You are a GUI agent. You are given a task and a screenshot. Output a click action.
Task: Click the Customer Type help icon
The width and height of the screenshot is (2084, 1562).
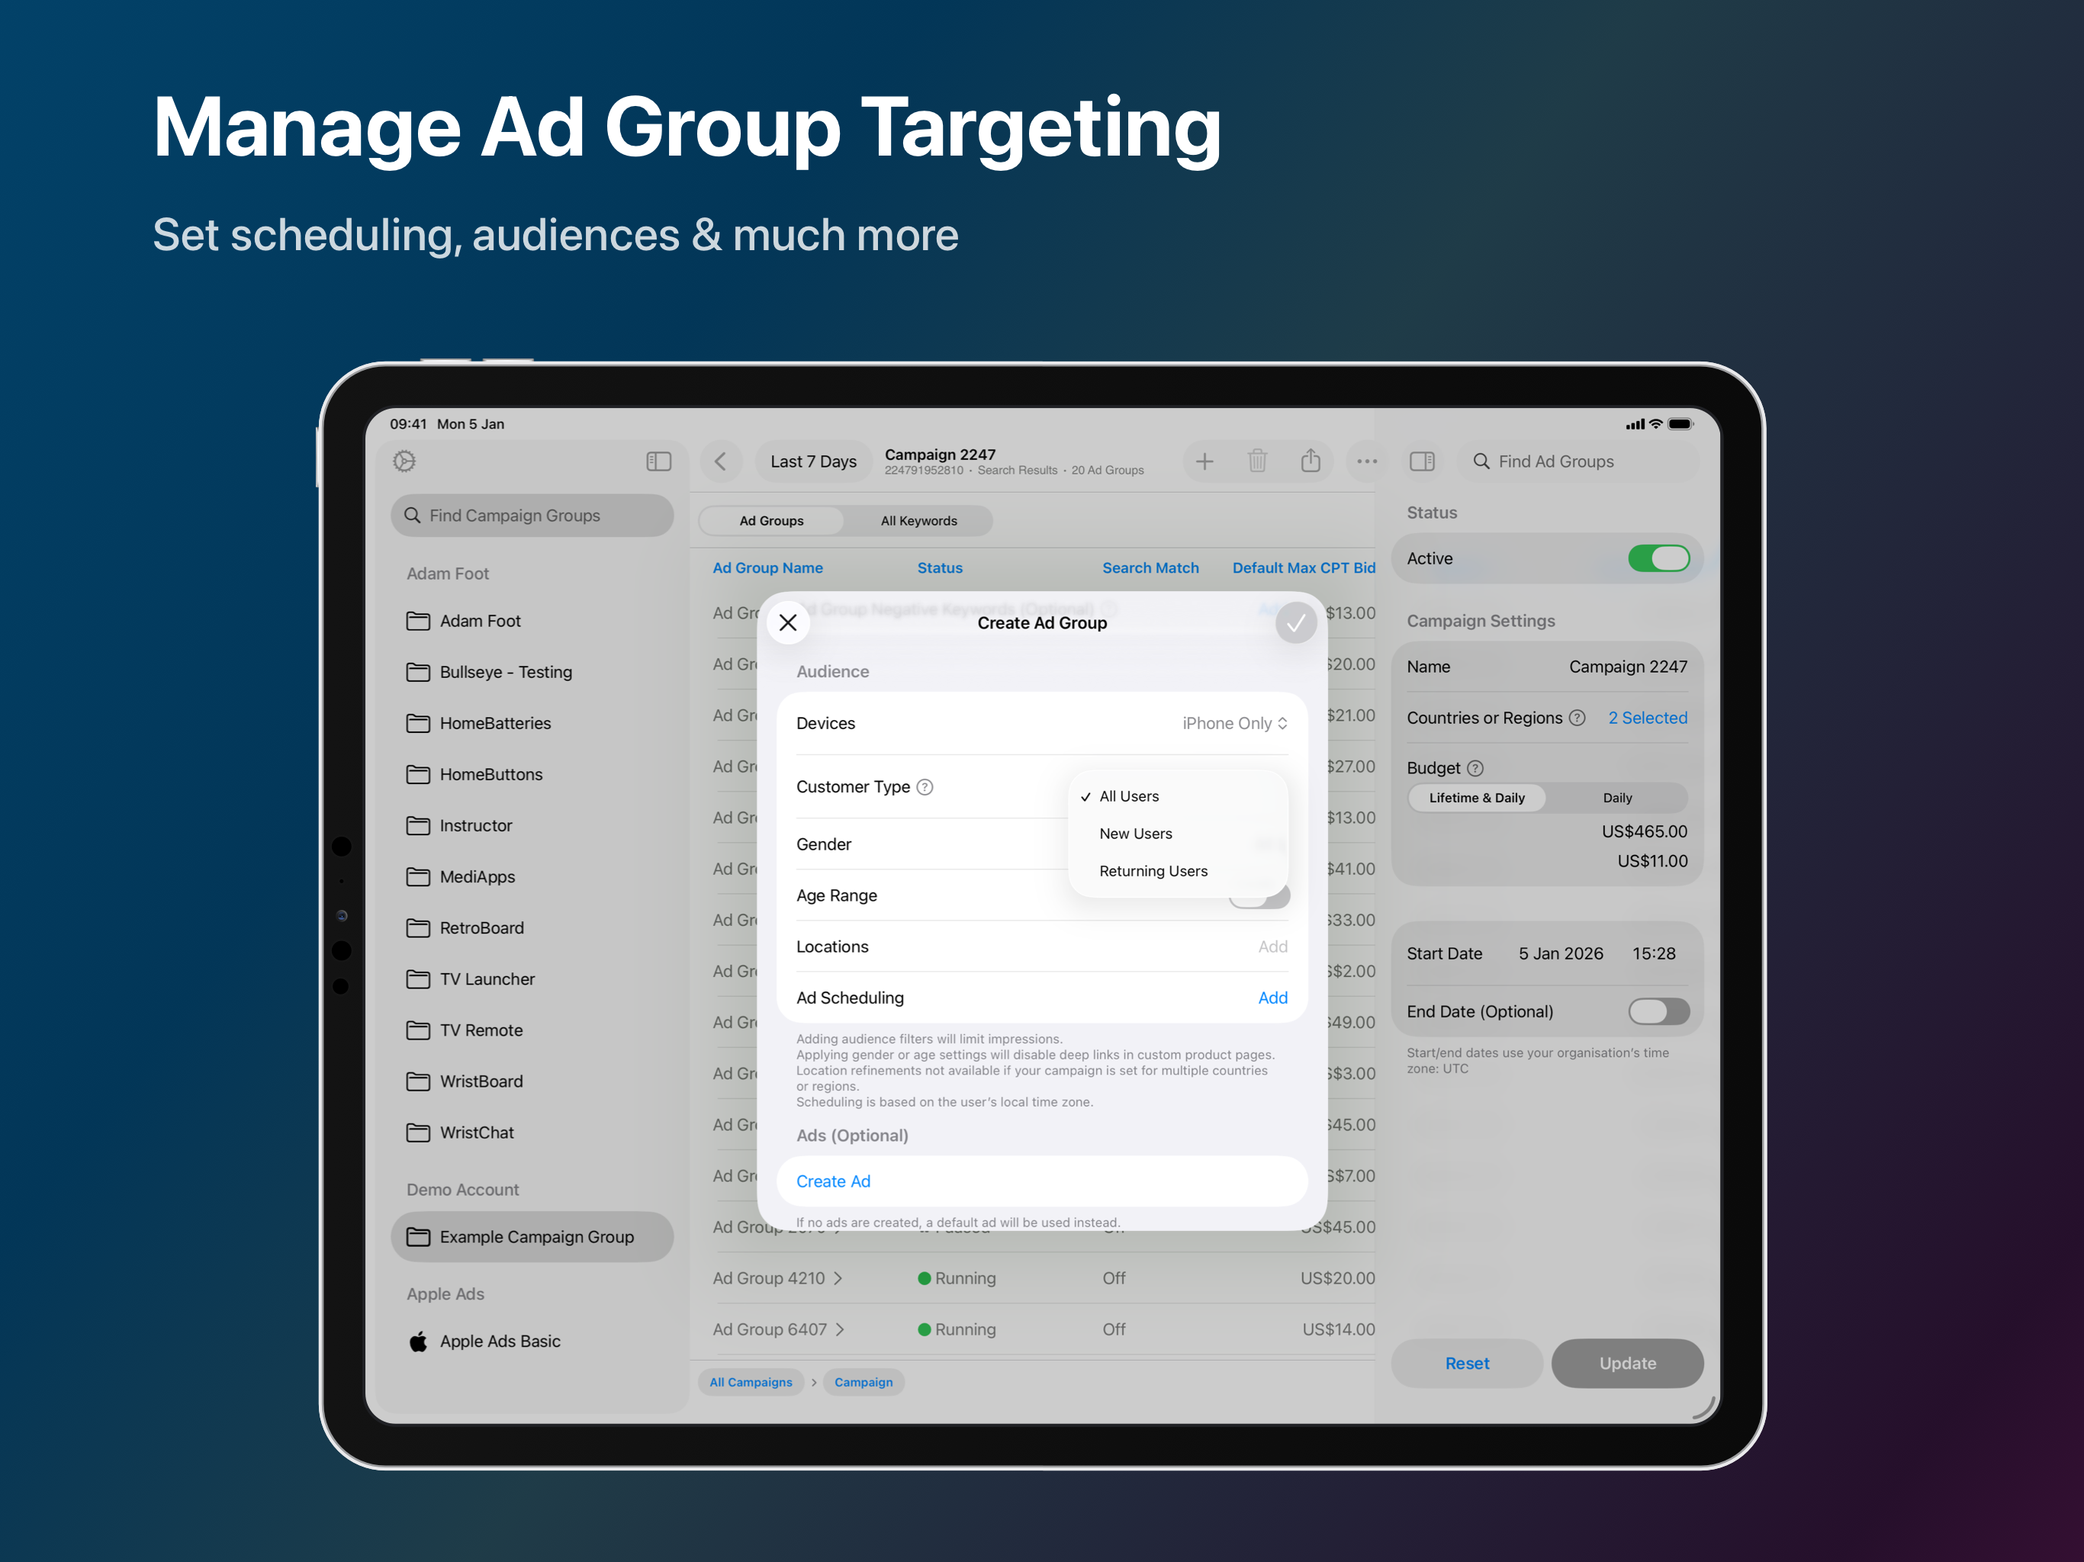click(x=925, y=786)
